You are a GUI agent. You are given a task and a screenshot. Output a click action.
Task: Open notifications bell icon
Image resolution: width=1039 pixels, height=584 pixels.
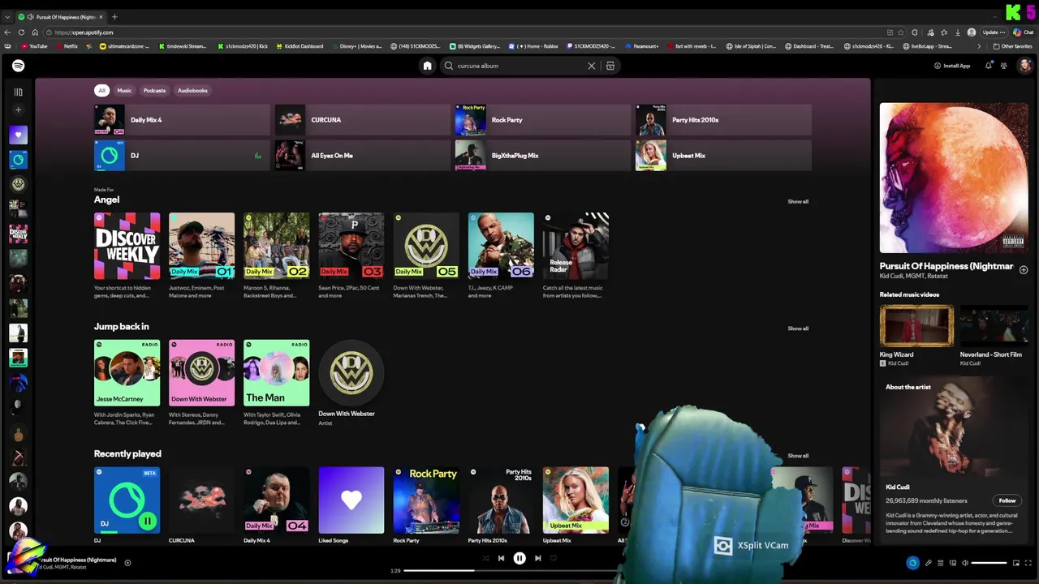point(988,66)
